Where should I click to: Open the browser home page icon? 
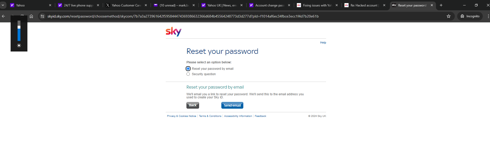[31, 16]
